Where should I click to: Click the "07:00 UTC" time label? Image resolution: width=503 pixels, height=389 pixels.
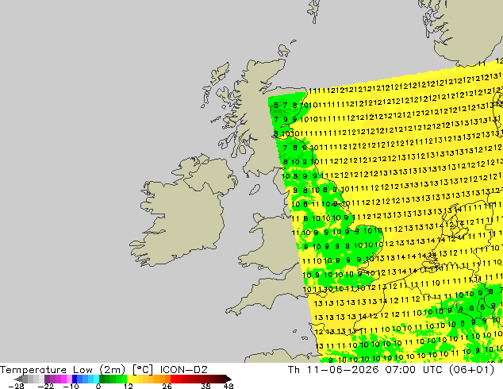[415, 370]
